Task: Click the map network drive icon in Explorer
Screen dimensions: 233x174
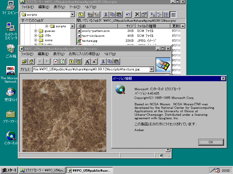Action: (x=90, y=14)
